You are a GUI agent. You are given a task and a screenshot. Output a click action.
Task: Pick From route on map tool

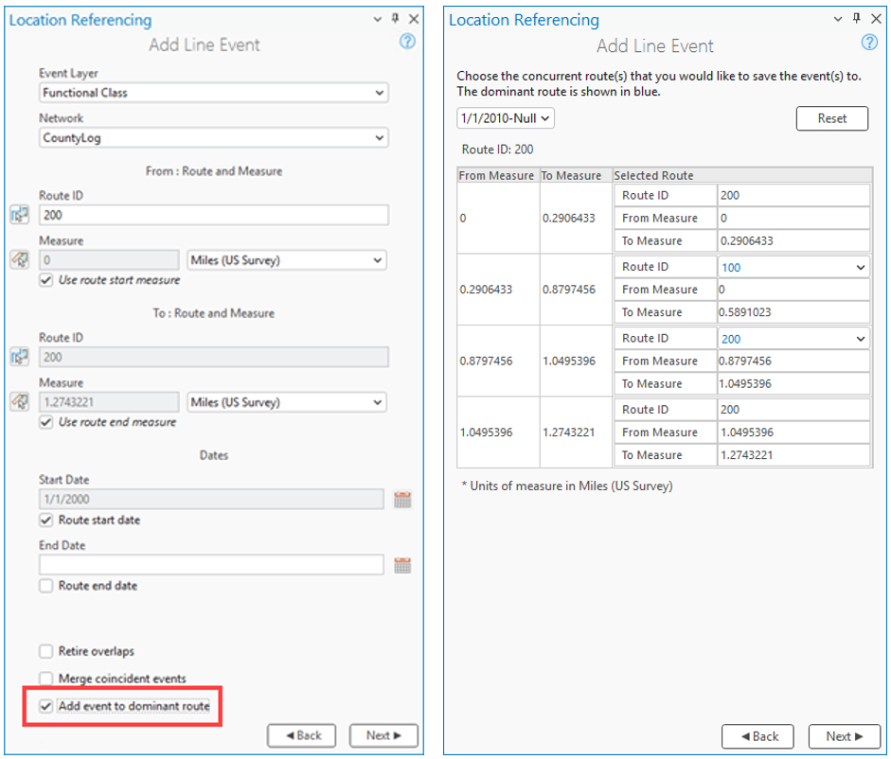[19, 215]
